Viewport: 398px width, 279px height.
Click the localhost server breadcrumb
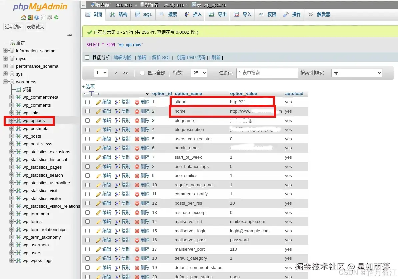pos(123,5)
